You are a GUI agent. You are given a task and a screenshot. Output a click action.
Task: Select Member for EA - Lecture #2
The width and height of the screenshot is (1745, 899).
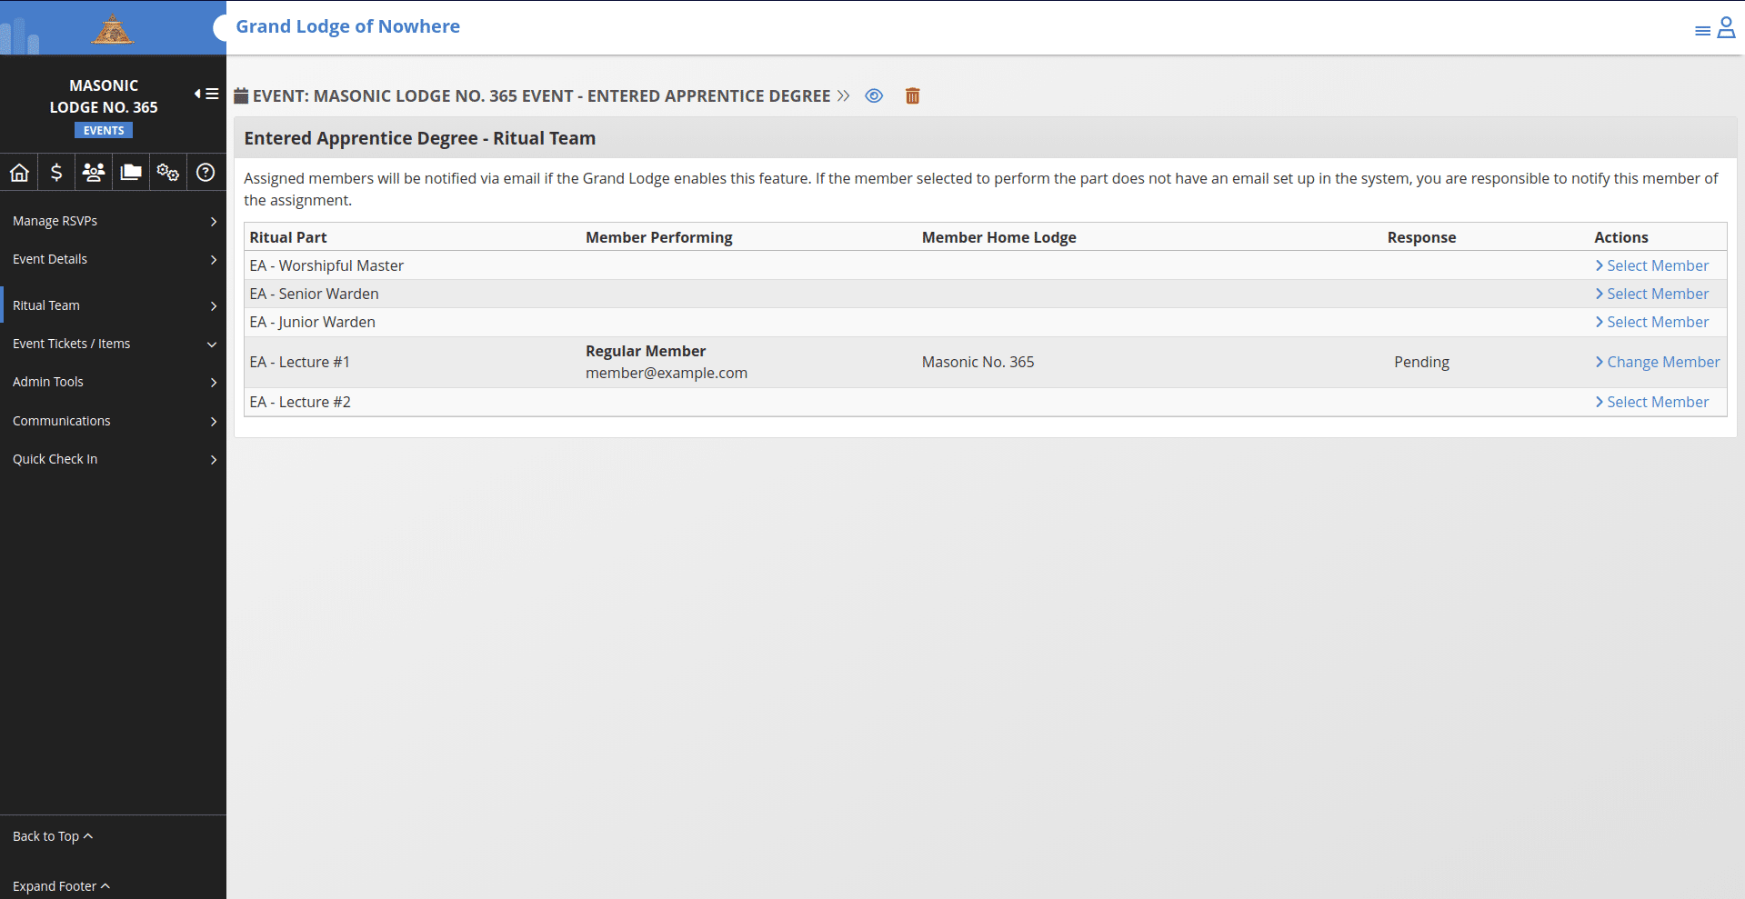coord(1651,402)
